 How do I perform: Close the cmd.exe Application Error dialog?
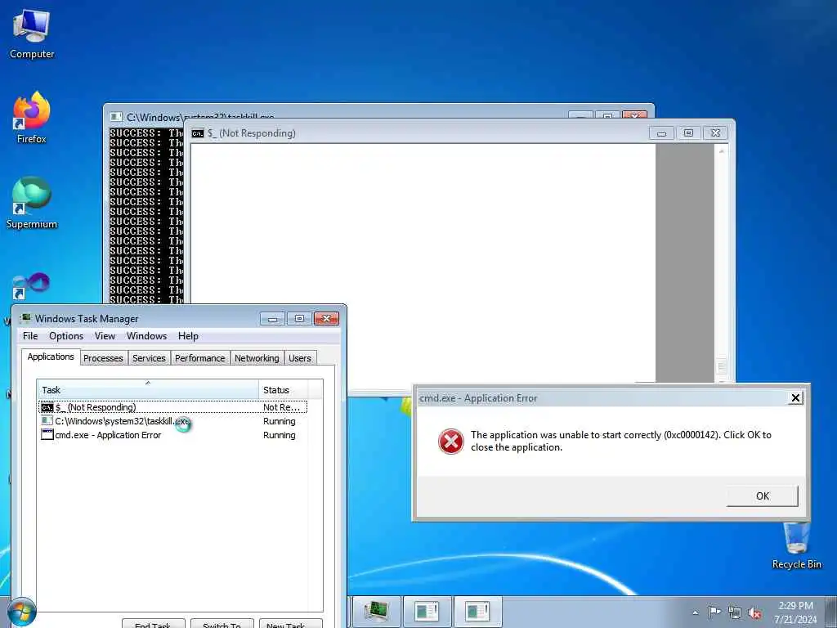point(795,398)
